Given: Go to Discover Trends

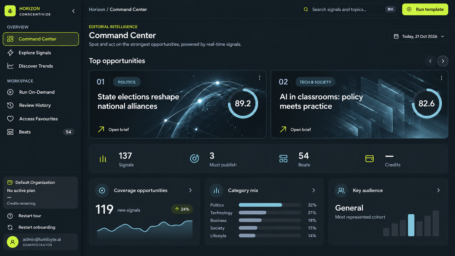Looking at the screenshot, I should pyautogui.click(x=41, y=66).
